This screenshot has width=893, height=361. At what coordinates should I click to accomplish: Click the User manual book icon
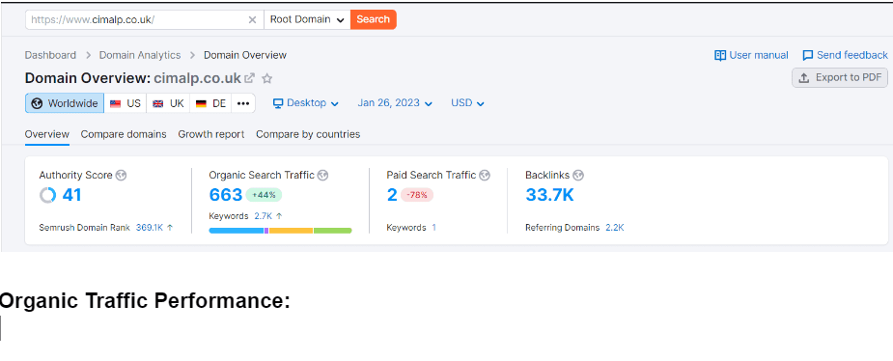point(720,55)
